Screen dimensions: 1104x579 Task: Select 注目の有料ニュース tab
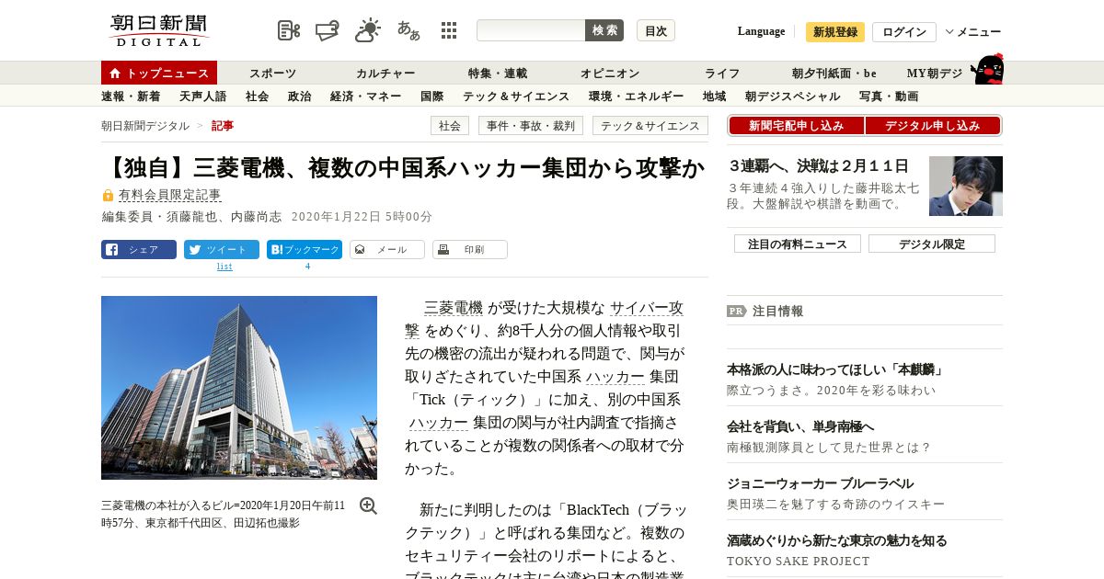click(x=798, y=244)
